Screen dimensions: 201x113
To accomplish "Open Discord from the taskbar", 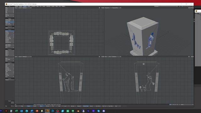I will click(x=104, y=111).
